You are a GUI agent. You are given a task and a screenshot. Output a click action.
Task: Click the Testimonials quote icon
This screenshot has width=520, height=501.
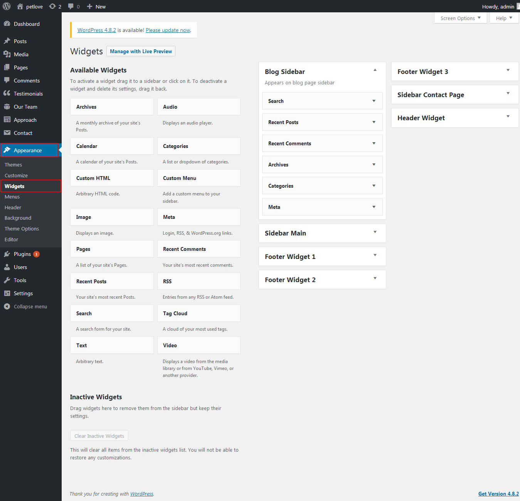click(7, 93)
